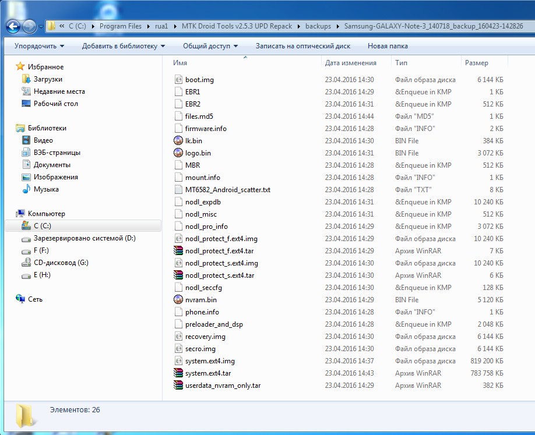Click the Загрузки folder icon in favorites
The image size is (535, 435).
click(26, 79)
